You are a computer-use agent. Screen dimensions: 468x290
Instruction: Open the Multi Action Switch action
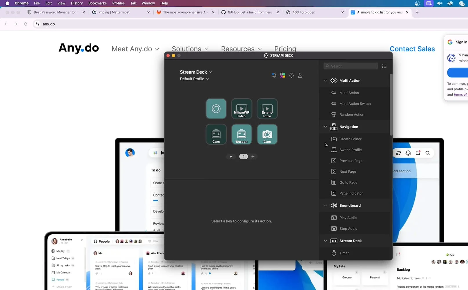point(355,103)
